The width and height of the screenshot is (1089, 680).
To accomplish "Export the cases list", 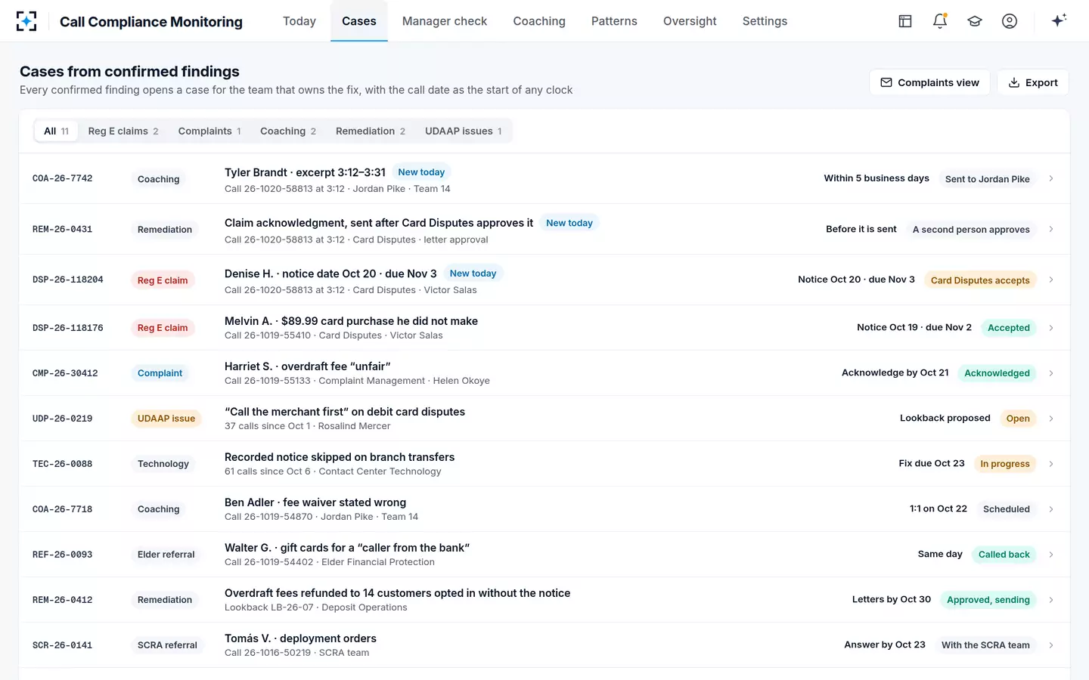I will 1032,82.
